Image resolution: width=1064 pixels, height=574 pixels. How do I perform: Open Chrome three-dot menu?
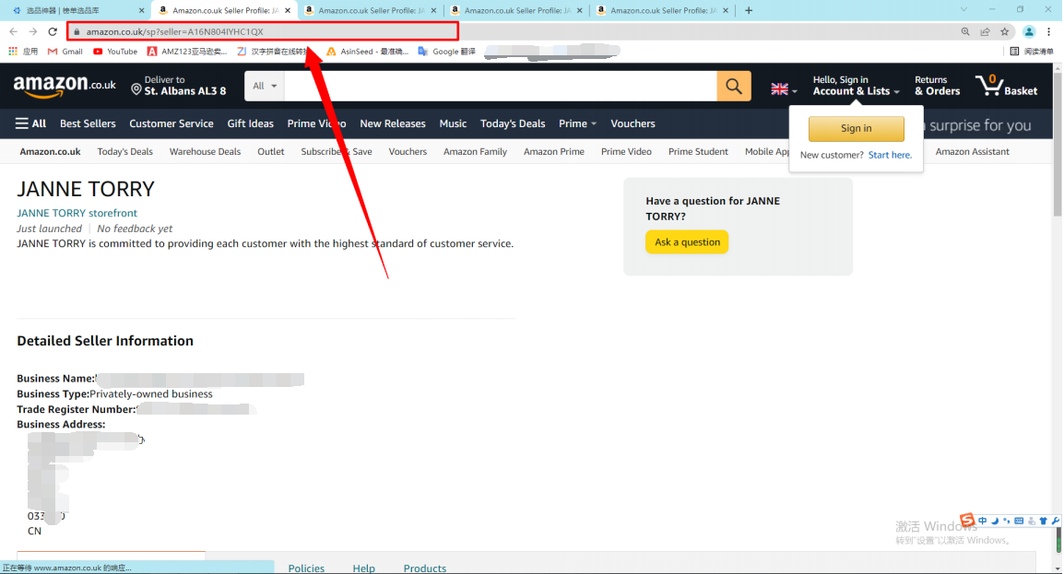(1049, 32)
